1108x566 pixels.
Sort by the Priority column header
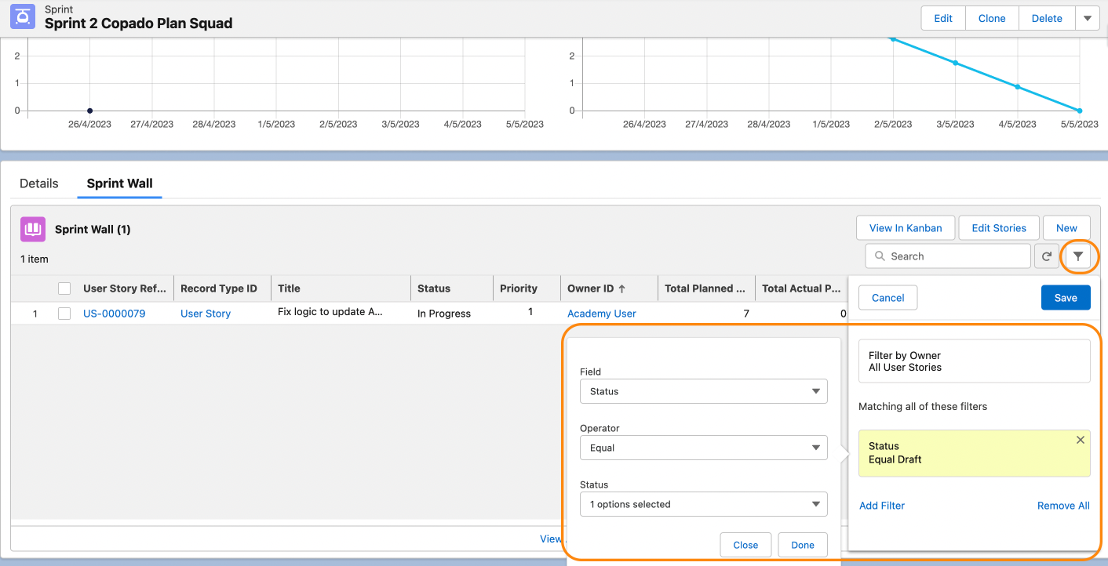526,288
